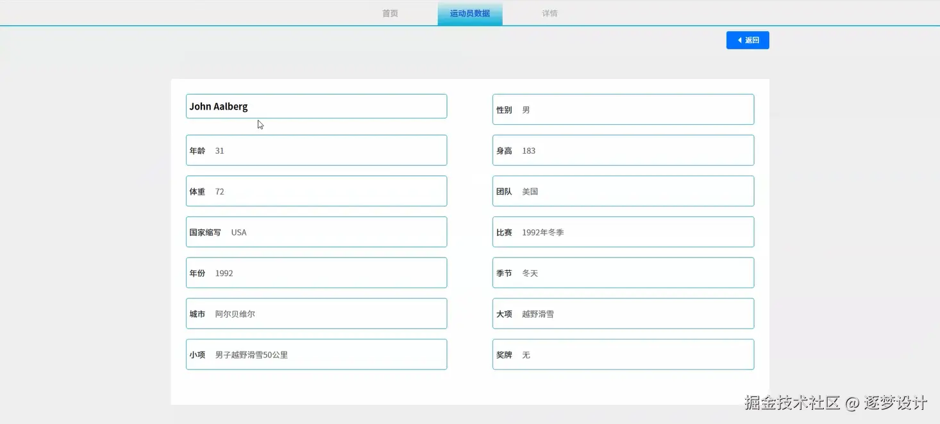The image size is (940, 424).
Task: Open the 首页 tab
Action: [390, 13]
